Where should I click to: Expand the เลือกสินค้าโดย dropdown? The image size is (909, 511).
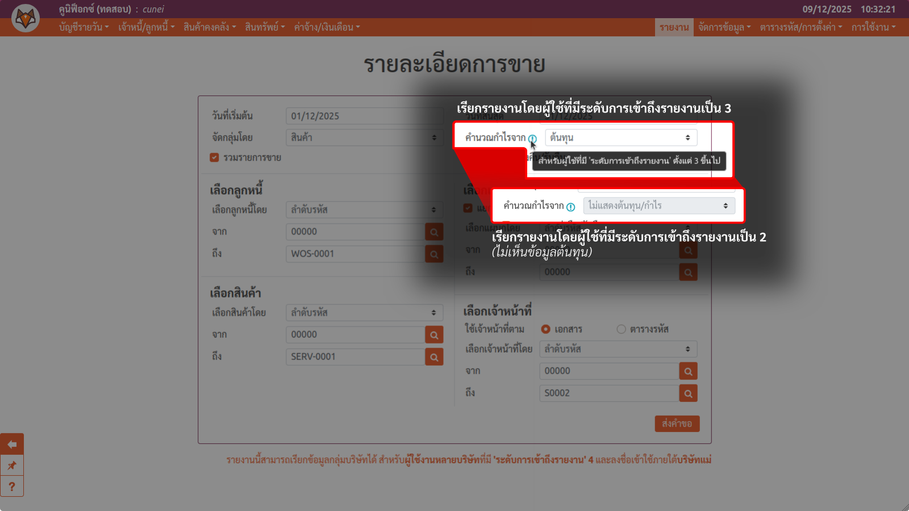364,313
